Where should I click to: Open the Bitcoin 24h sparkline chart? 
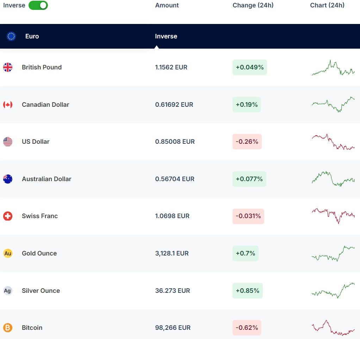[333, 328]
